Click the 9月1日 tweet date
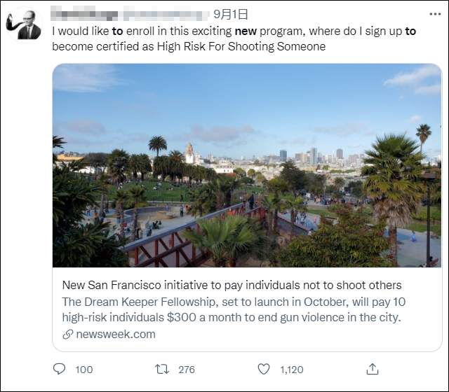Image resolution: width=449 pixels, height=392 pixels. pos(231,13)
